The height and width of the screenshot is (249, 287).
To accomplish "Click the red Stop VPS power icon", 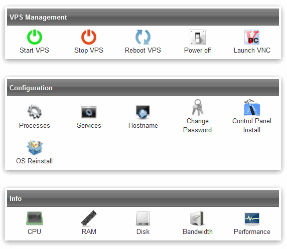I will tap(89, 37).
